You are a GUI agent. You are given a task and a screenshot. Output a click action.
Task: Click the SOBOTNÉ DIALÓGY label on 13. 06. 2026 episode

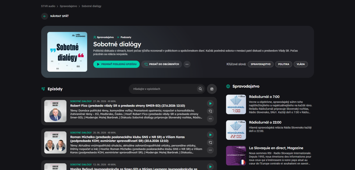click(x=81, y=164)
